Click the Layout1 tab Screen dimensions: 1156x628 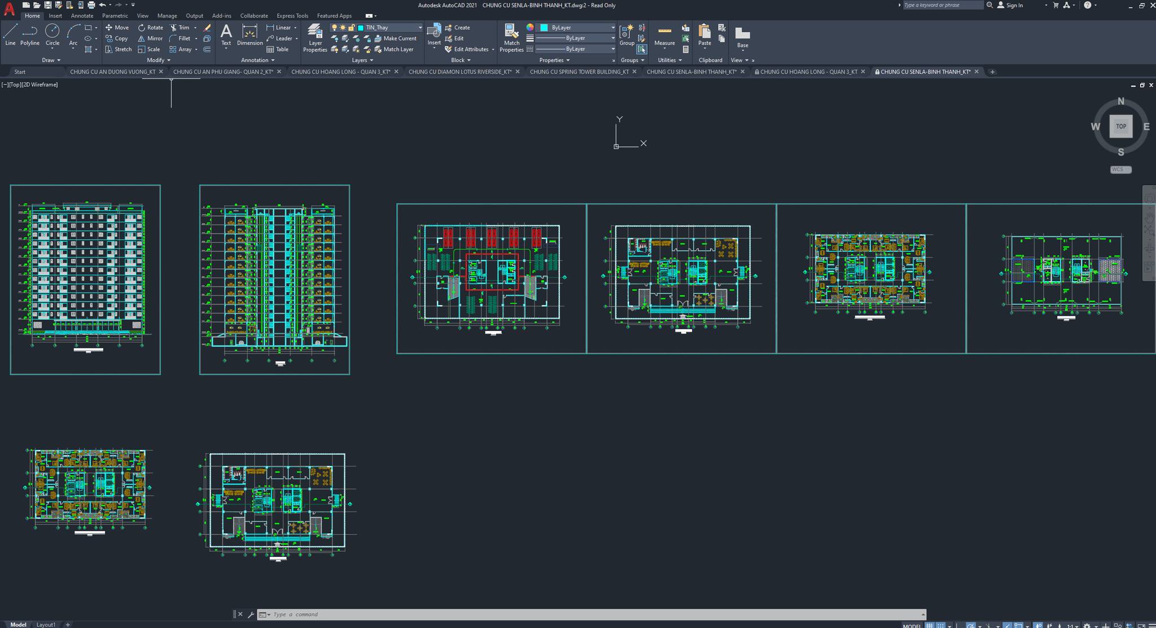pyautogui.click(x=46, y=625)
